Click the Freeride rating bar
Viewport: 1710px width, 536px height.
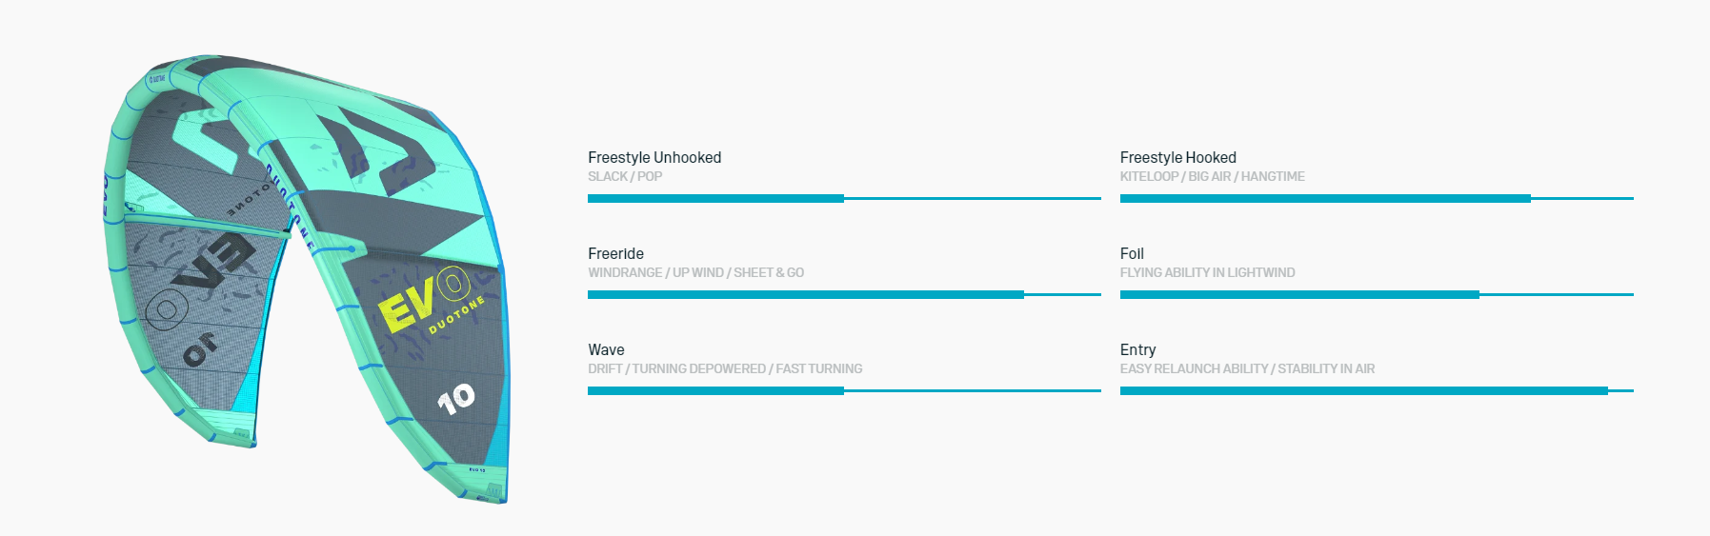[844, 294]
